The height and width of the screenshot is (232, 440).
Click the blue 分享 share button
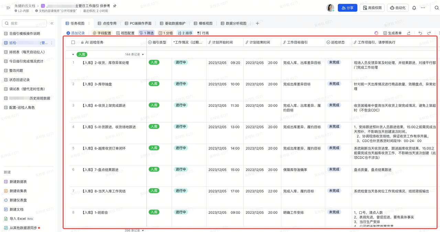[x=347, y=8]
